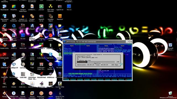
Task: Launch the SUPER © converter shortcut
Action: [14, 46]
